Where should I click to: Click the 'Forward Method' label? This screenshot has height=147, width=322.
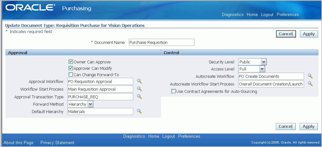pos(48,104)
